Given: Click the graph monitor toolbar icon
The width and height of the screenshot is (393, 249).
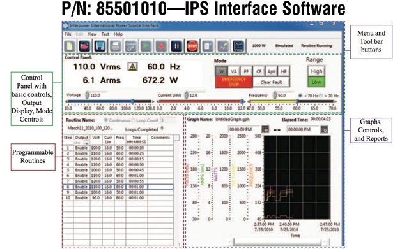Looking at the screenshot, I should pyautogui.click(x=238, y=46).
